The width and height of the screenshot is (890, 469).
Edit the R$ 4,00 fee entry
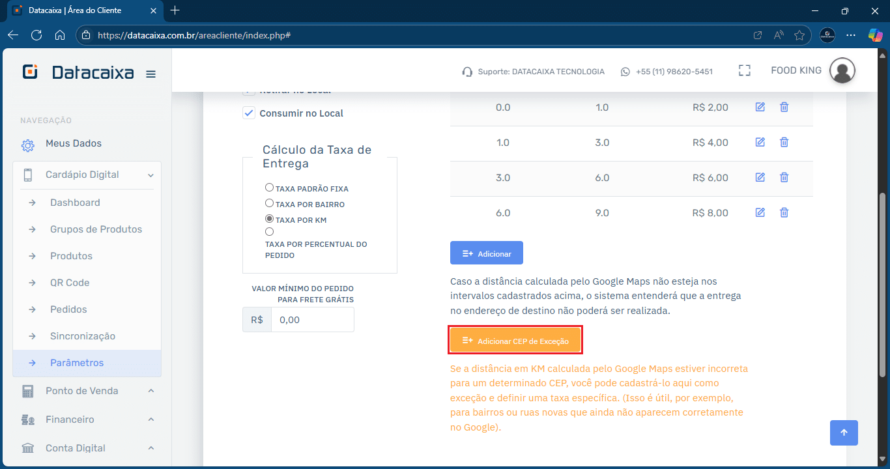pyautogui.click(x=760, y=142)
